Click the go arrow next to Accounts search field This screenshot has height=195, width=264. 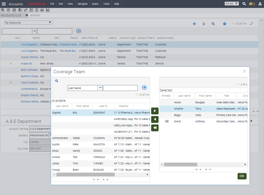point(79,31)
